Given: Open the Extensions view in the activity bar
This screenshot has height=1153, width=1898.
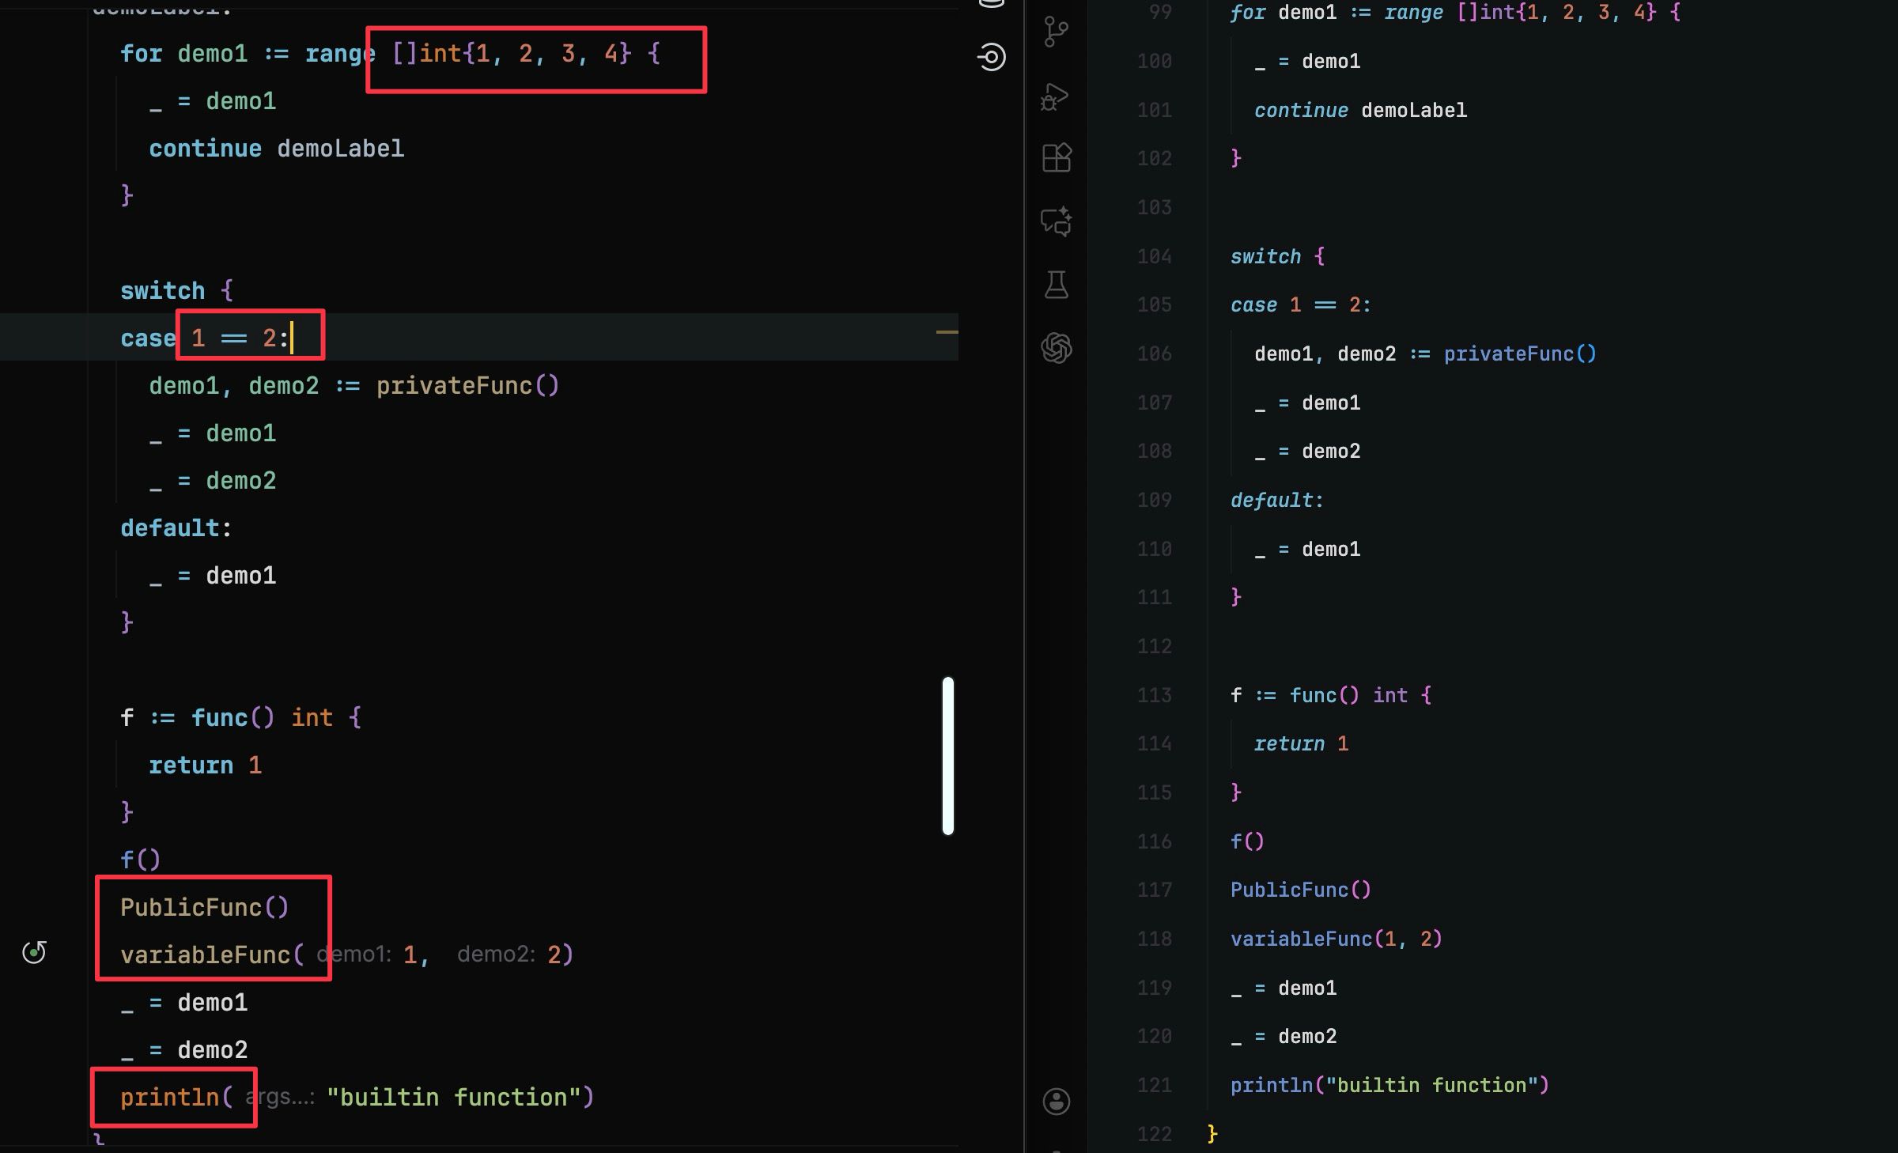Looking at the screenshot, I should click(x=1057, y=157).
